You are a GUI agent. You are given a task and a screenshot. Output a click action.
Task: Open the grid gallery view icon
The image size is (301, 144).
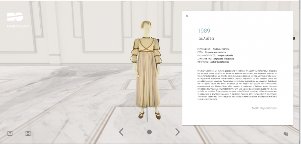(28, 133)
